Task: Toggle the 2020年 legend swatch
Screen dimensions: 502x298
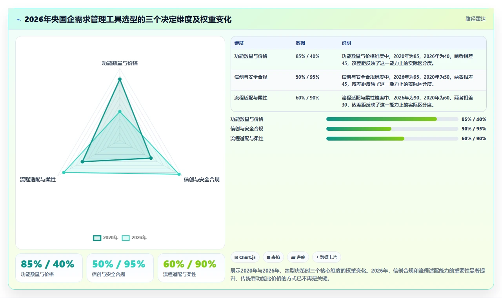Action: (97, 238)
